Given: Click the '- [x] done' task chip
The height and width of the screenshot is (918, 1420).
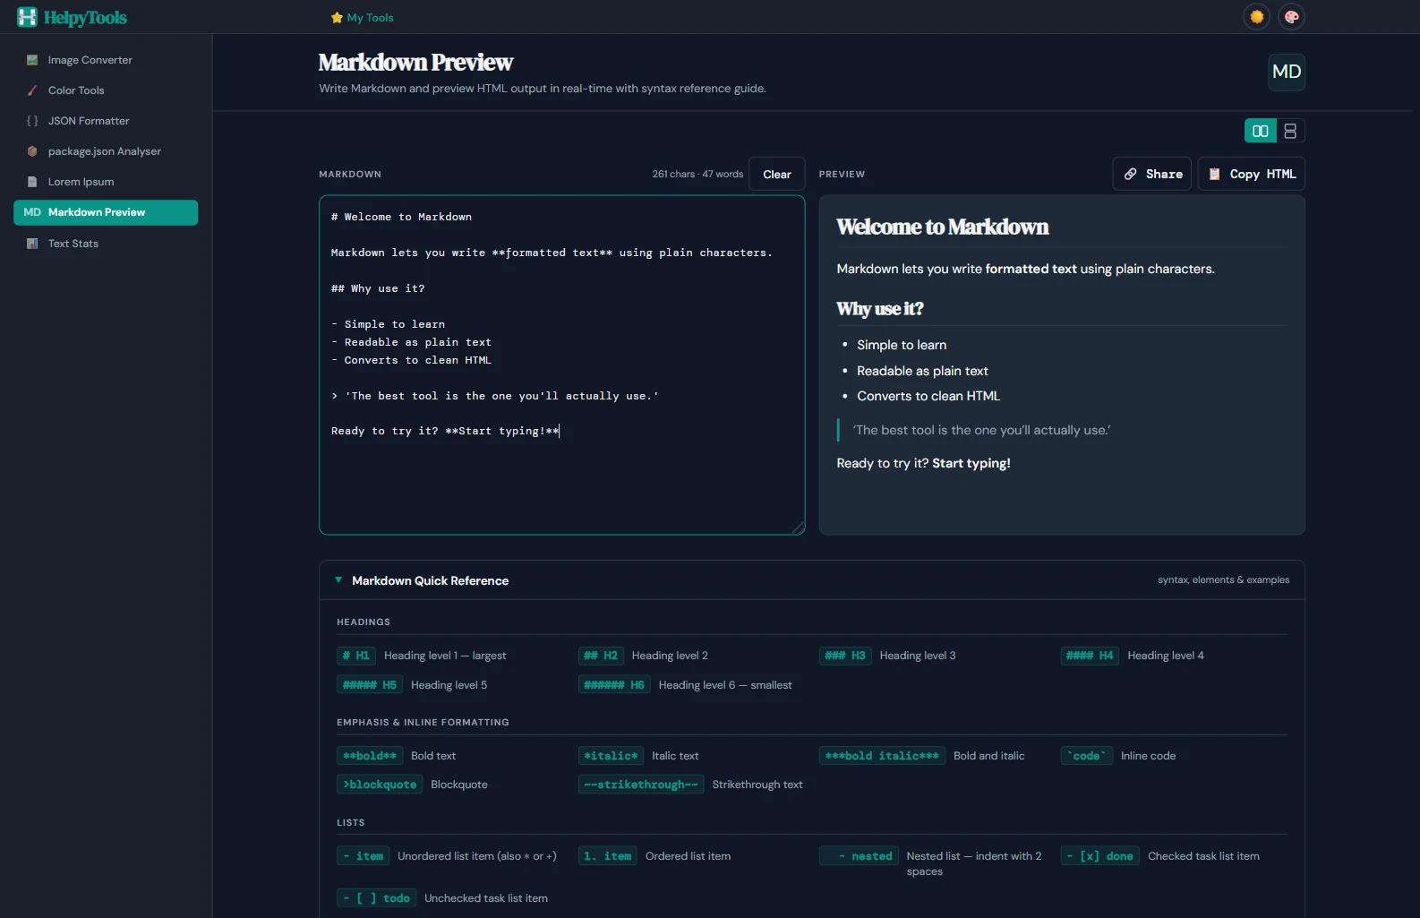Looking at the screenshot, I should 1100,856.
